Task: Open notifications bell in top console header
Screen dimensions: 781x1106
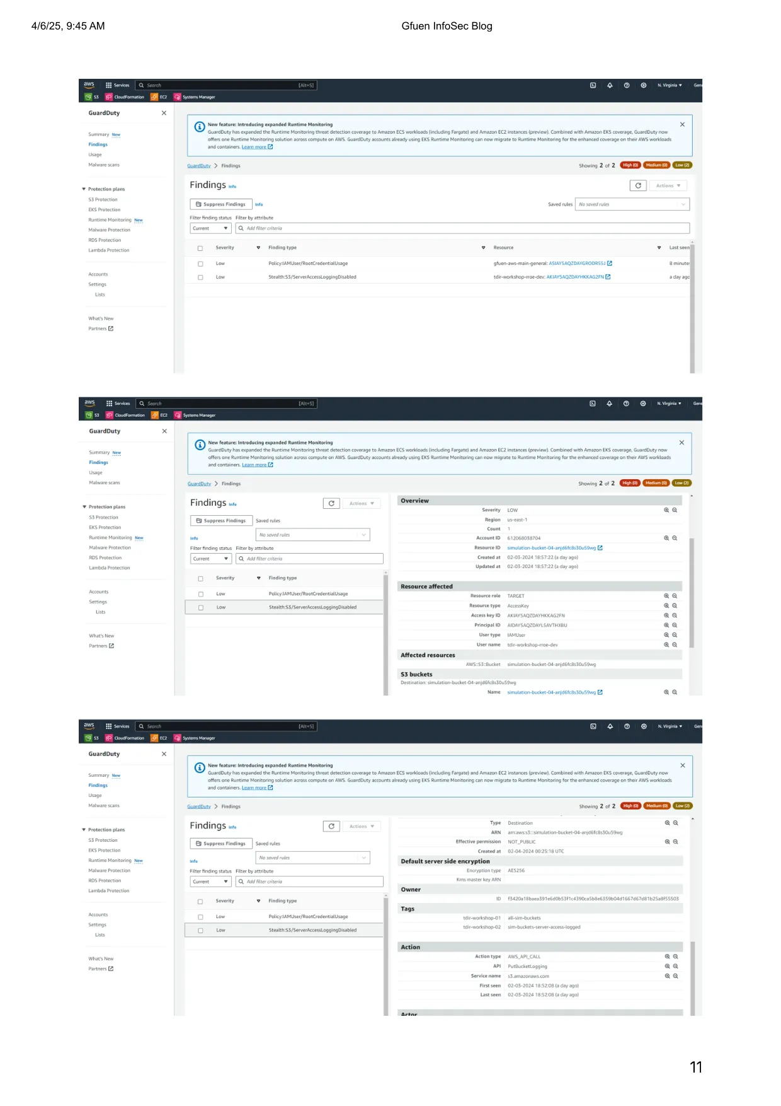Action: [610, 85]
